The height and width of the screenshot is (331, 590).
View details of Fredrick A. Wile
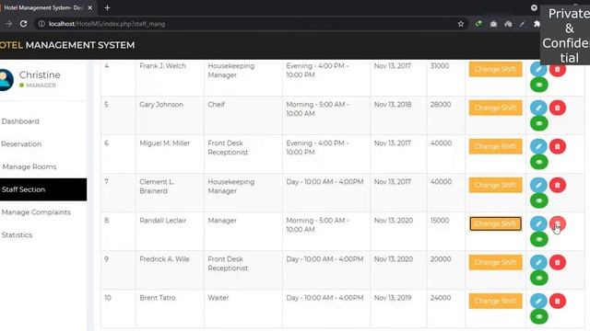click(538, 278)
